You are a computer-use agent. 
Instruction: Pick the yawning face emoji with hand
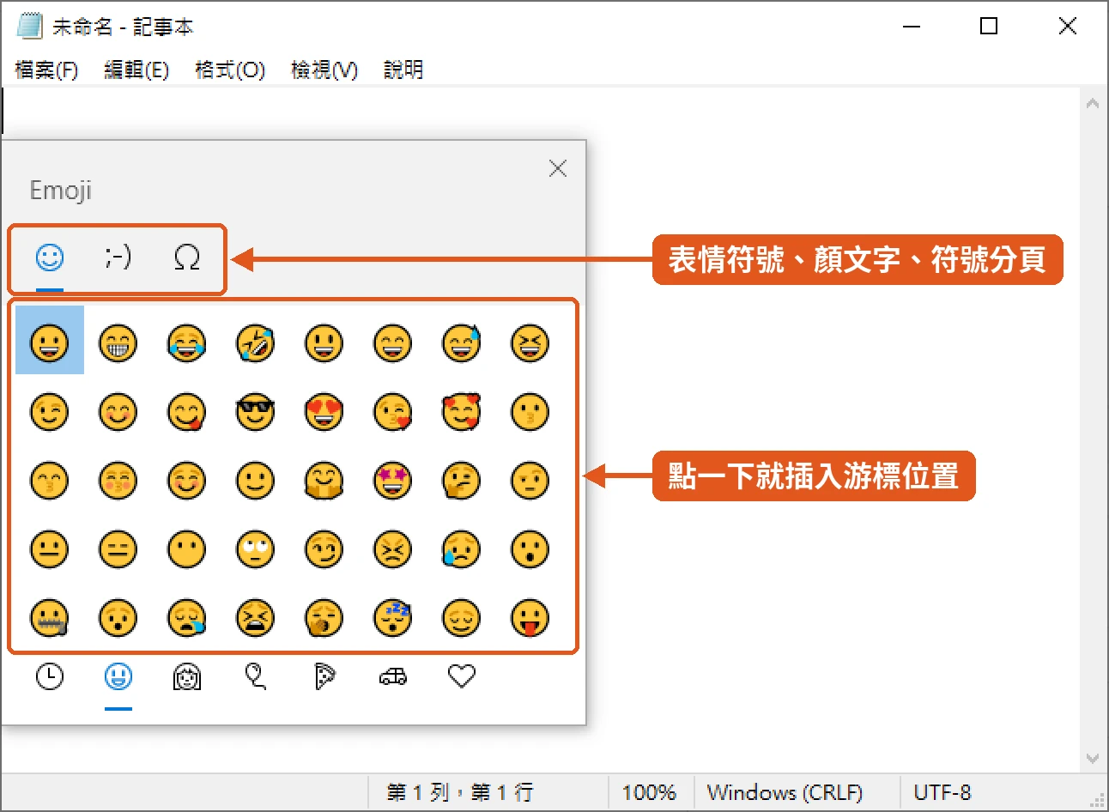324,618
